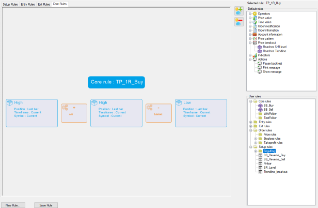Select Reaches S/R level rule

(x=275, y=47)
